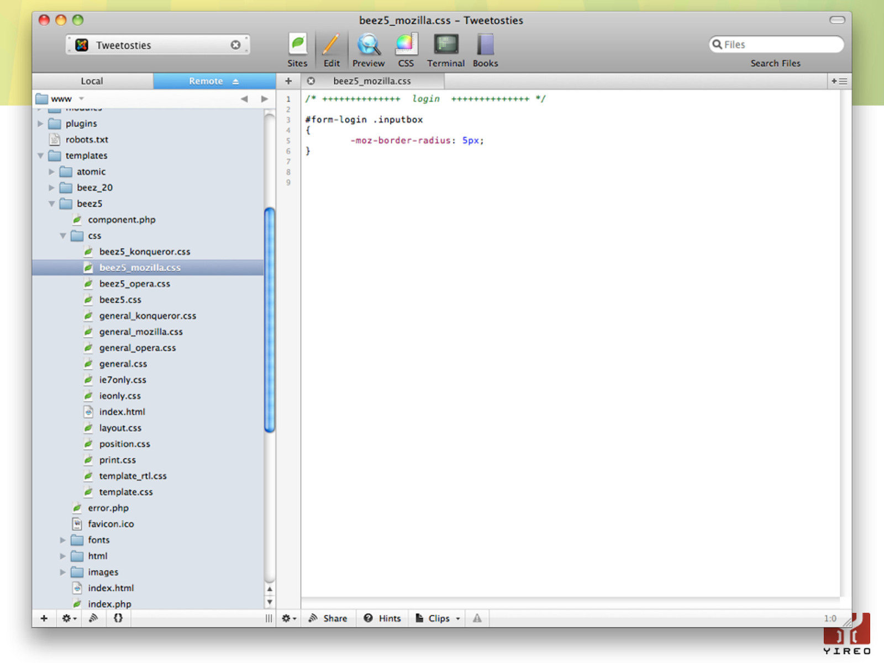Open the CSS editor view
884x663 pixels.
click(406, 50)
